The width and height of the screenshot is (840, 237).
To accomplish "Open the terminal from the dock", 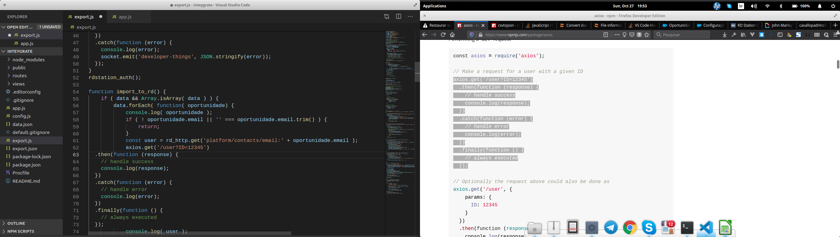I will coord(687,228).
